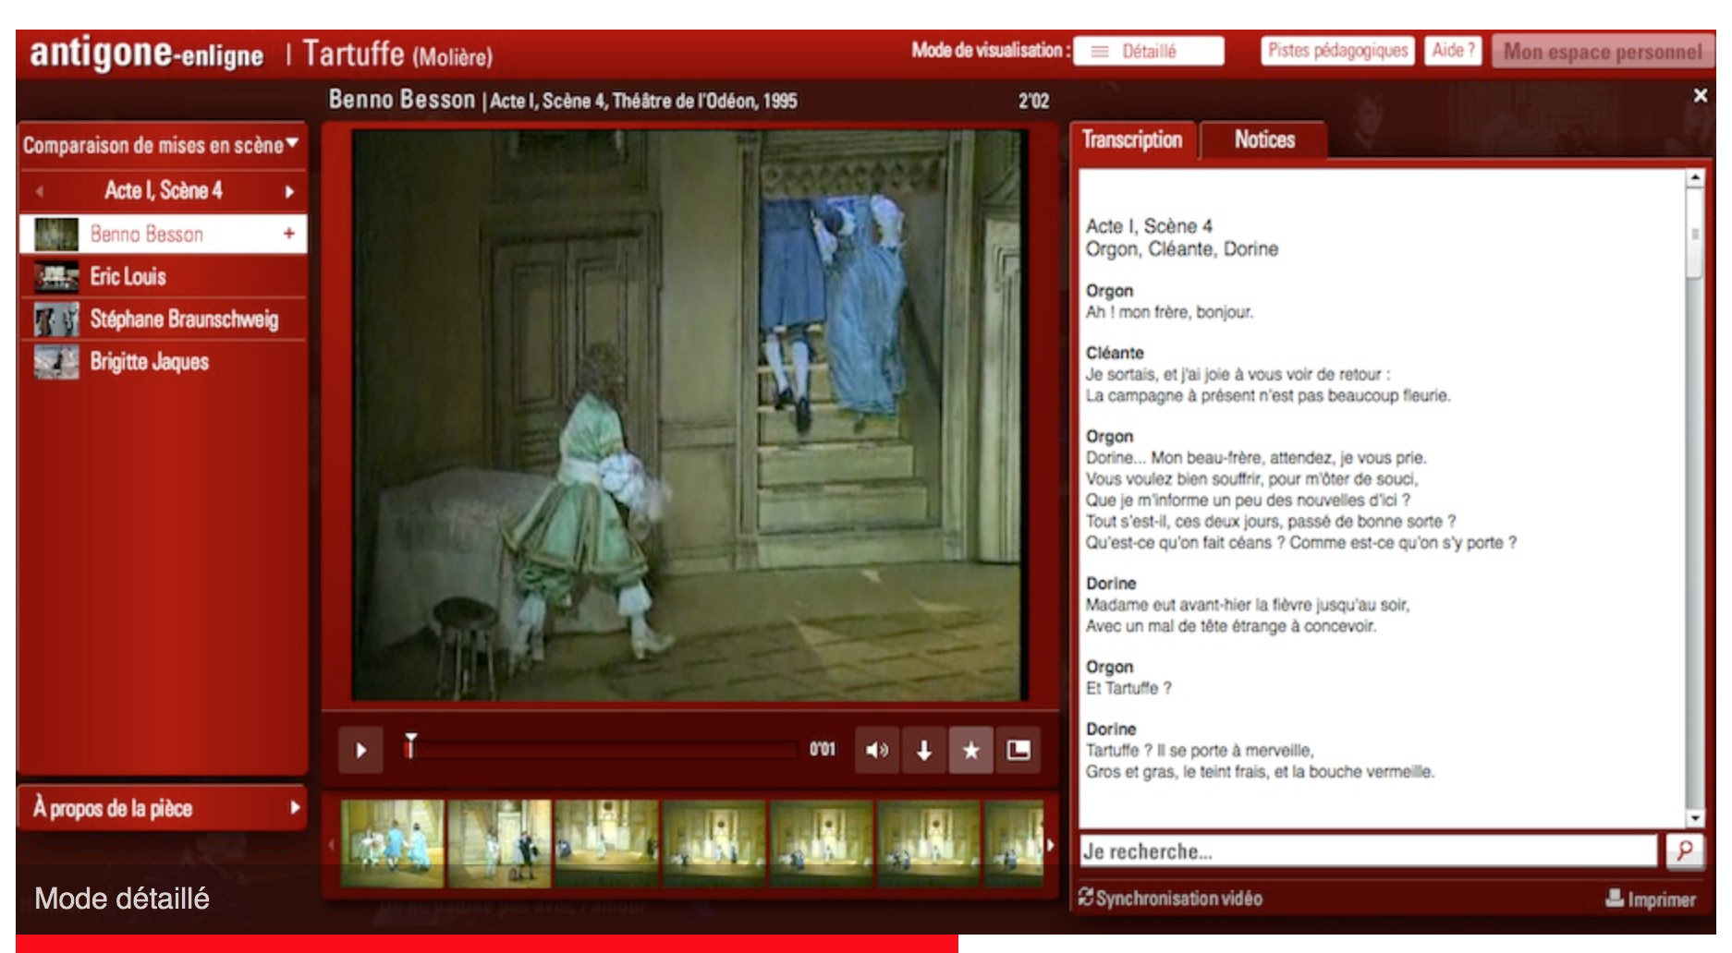
Task: Select the Transcription tab
Action: coord(1132,140)
